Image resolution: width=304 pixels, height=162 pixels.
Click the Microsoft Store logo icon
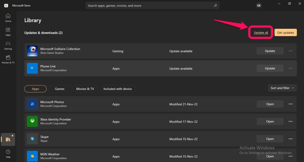tap(6, 6)
